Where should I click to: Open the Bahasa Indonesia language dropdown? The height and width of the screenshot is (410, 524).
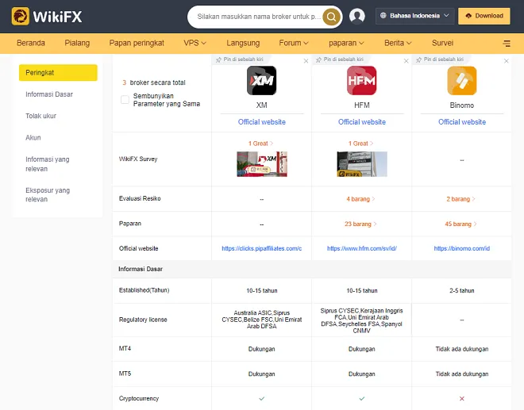[x=414, y=16]
